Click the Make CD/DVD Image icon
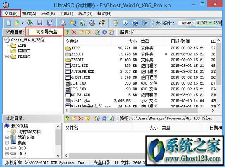 pyautogui.click(x=63, y=23)
